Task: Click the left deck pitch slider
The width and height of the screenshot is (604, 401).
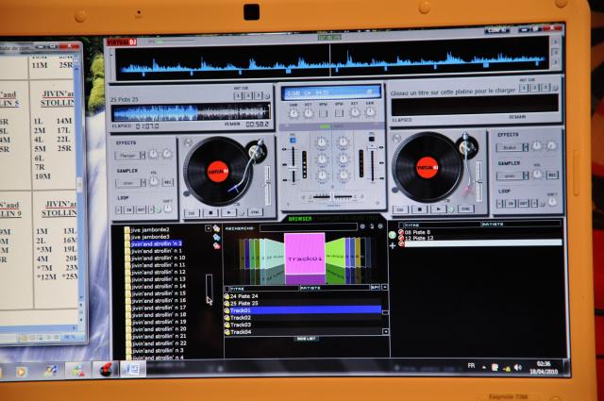Action: 268,186
